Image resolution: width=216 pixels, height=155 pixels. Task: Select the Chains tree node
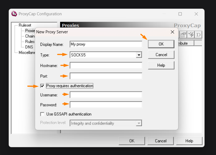(x=30, y=36)
